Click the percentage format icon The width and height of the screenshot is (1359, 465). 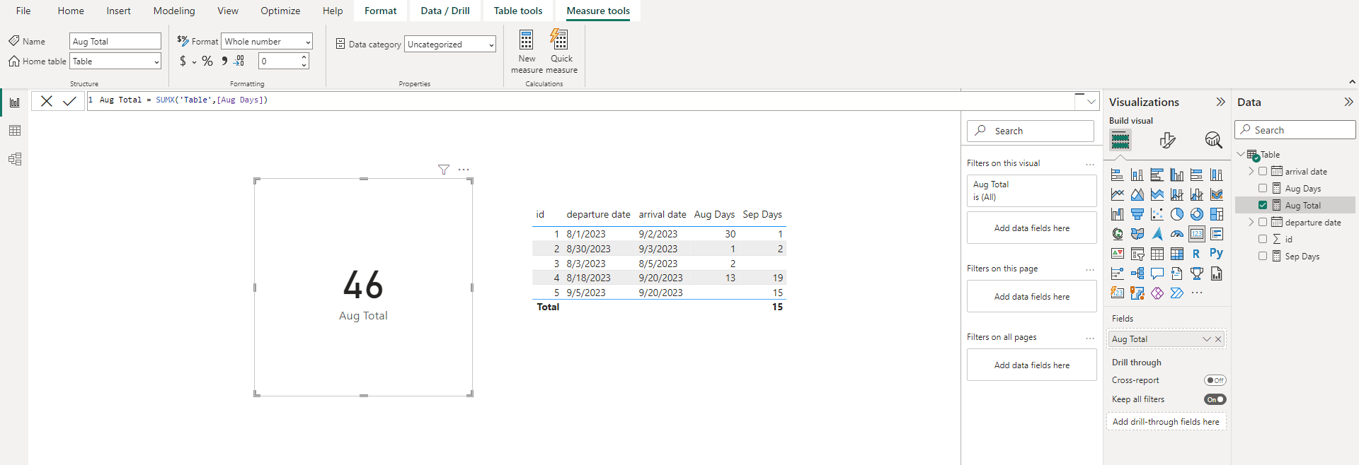207,61
